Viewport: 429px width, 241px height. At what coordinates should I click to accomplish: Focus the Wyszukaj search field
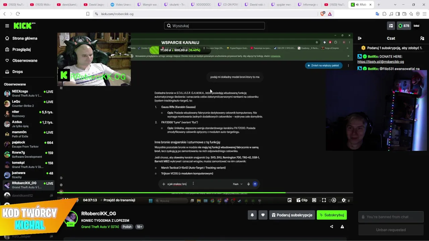pyautogui.click(x=214, y=26)
